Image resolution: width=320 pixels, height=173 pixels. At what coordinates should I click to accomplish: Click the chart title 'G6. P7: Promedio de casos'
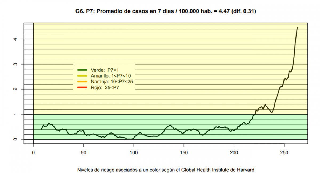click(x=166, y=11)
